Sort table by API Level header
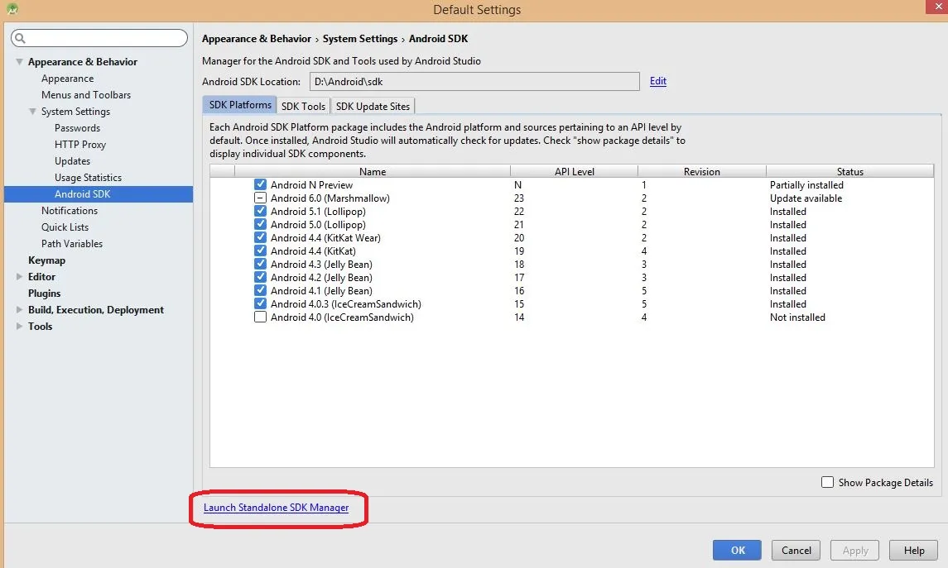This screenshot has height=568, width=948. coord(575,171)
